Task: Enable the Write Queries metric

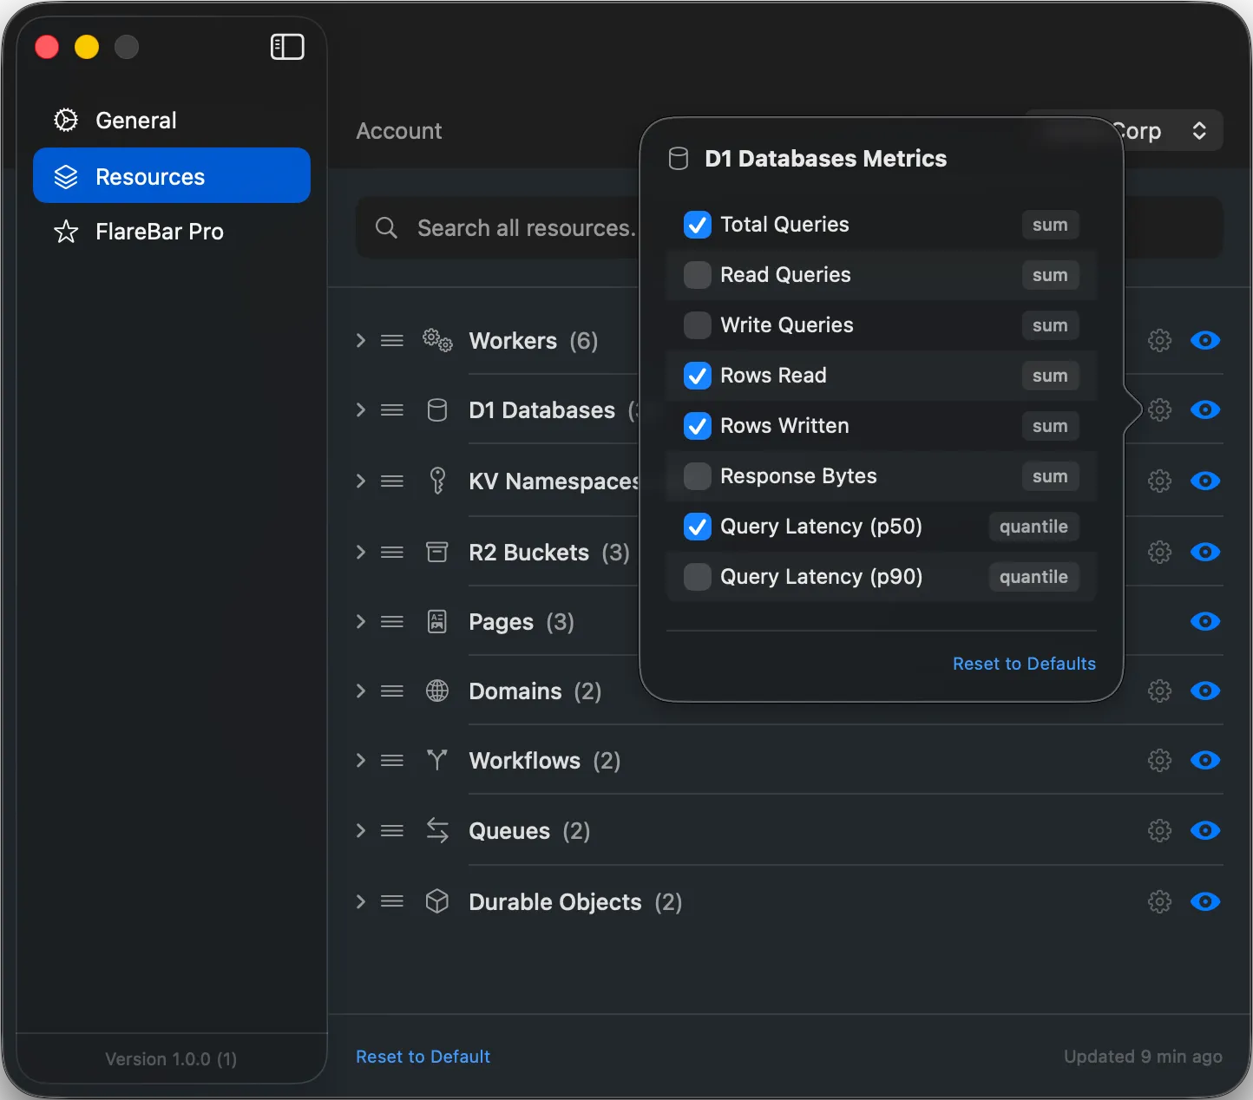Action: click(x=698, y=325)
